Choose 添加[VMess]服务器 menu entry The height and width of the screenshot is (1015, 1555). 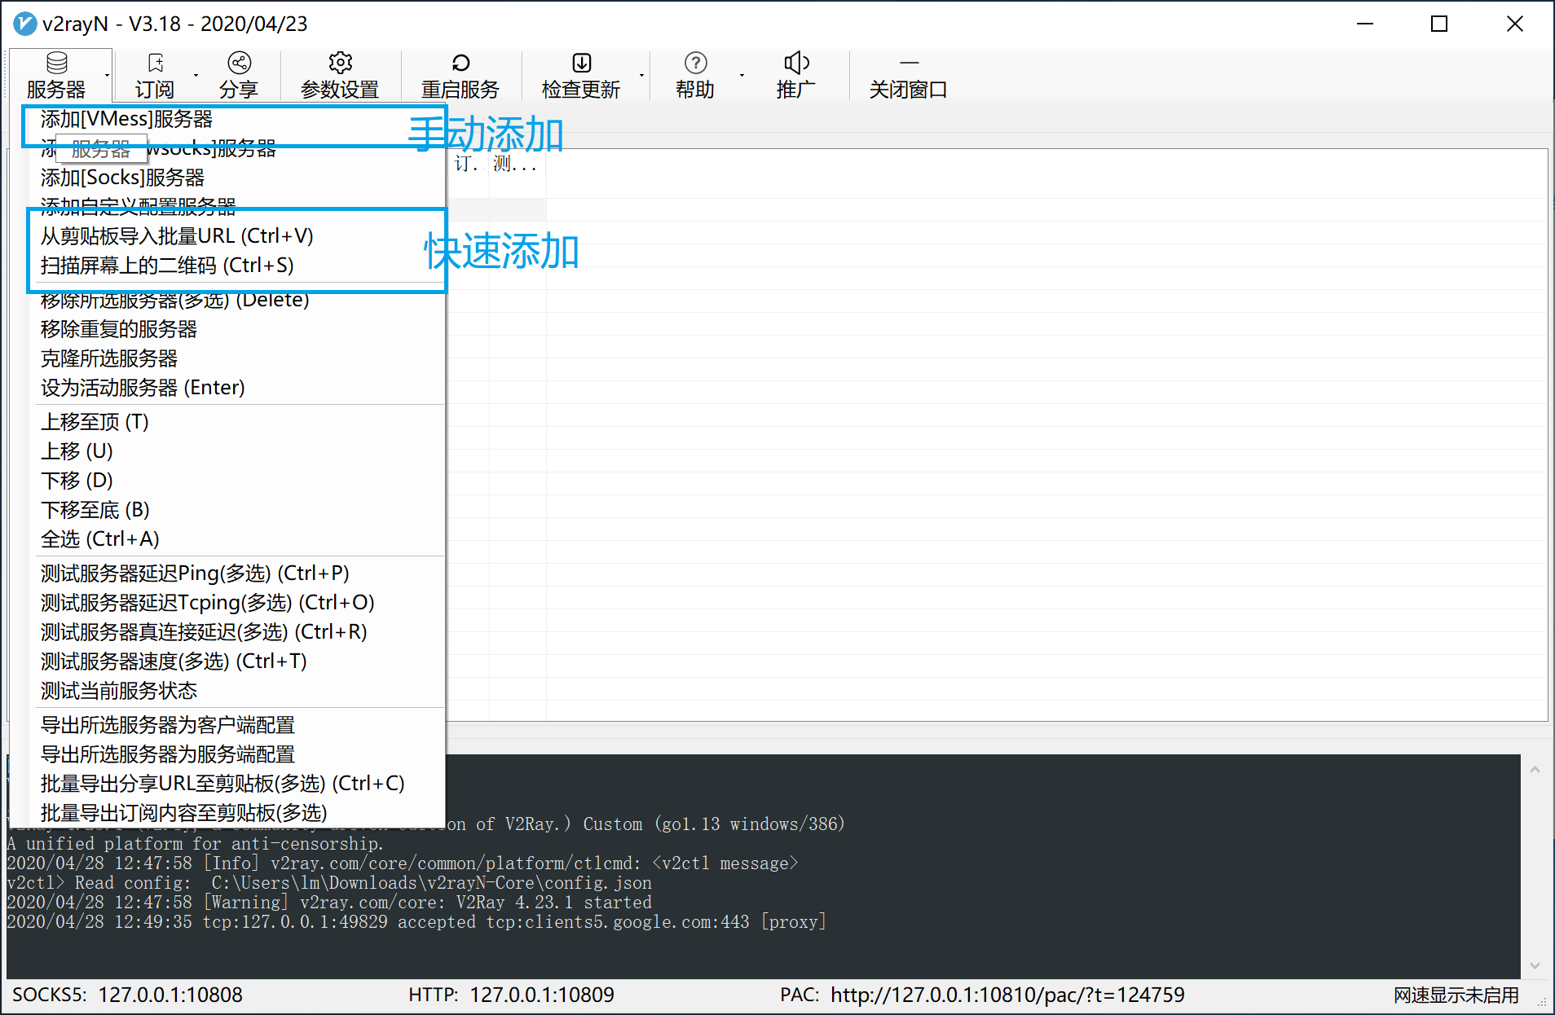click(126, 119)
